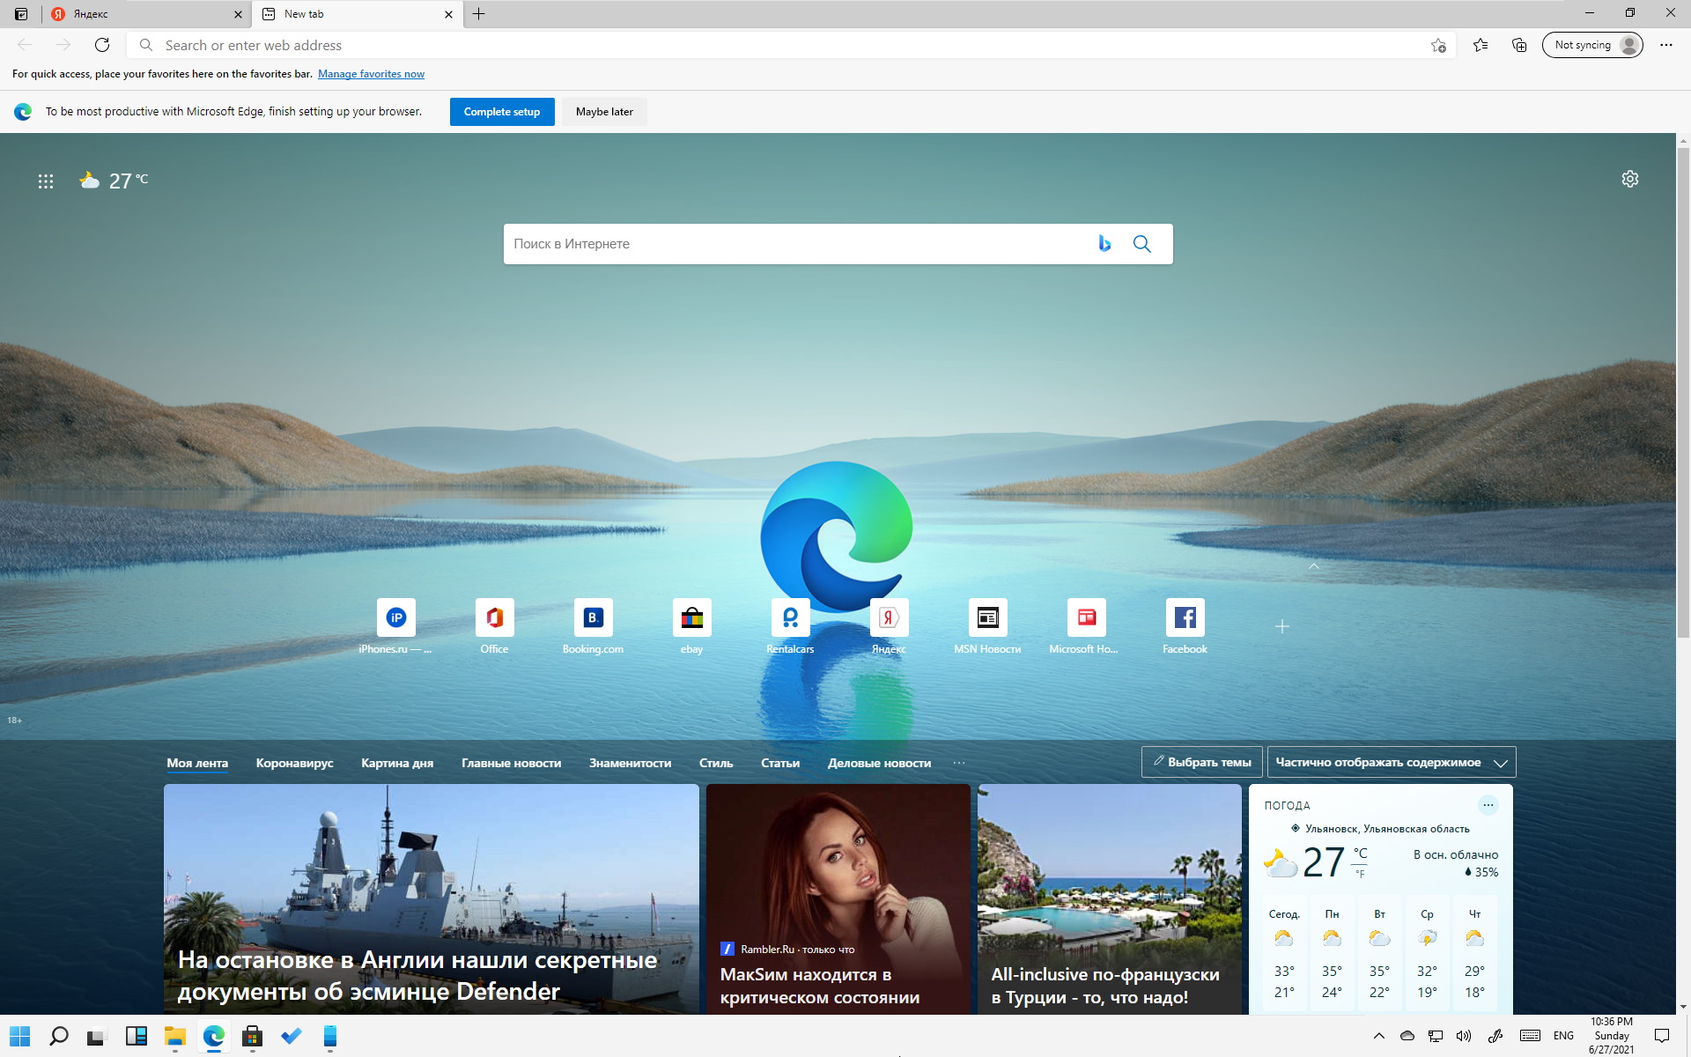Select the Коронавирус feed tab
Image resolution: width=1691 pixels, height=1057 pixels.
pyautogui.click(x=294, y=763)
